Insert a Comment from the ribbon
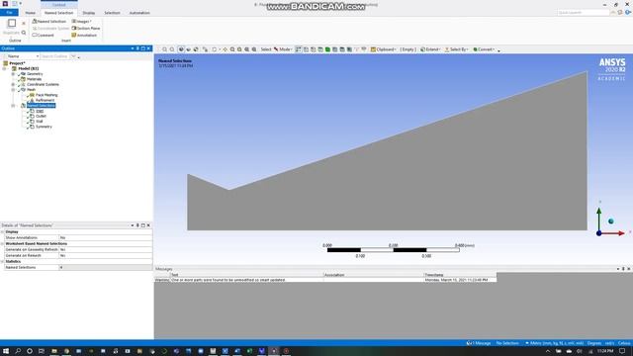The width and height of the screenshot is (633, 356). pos(43,36)
